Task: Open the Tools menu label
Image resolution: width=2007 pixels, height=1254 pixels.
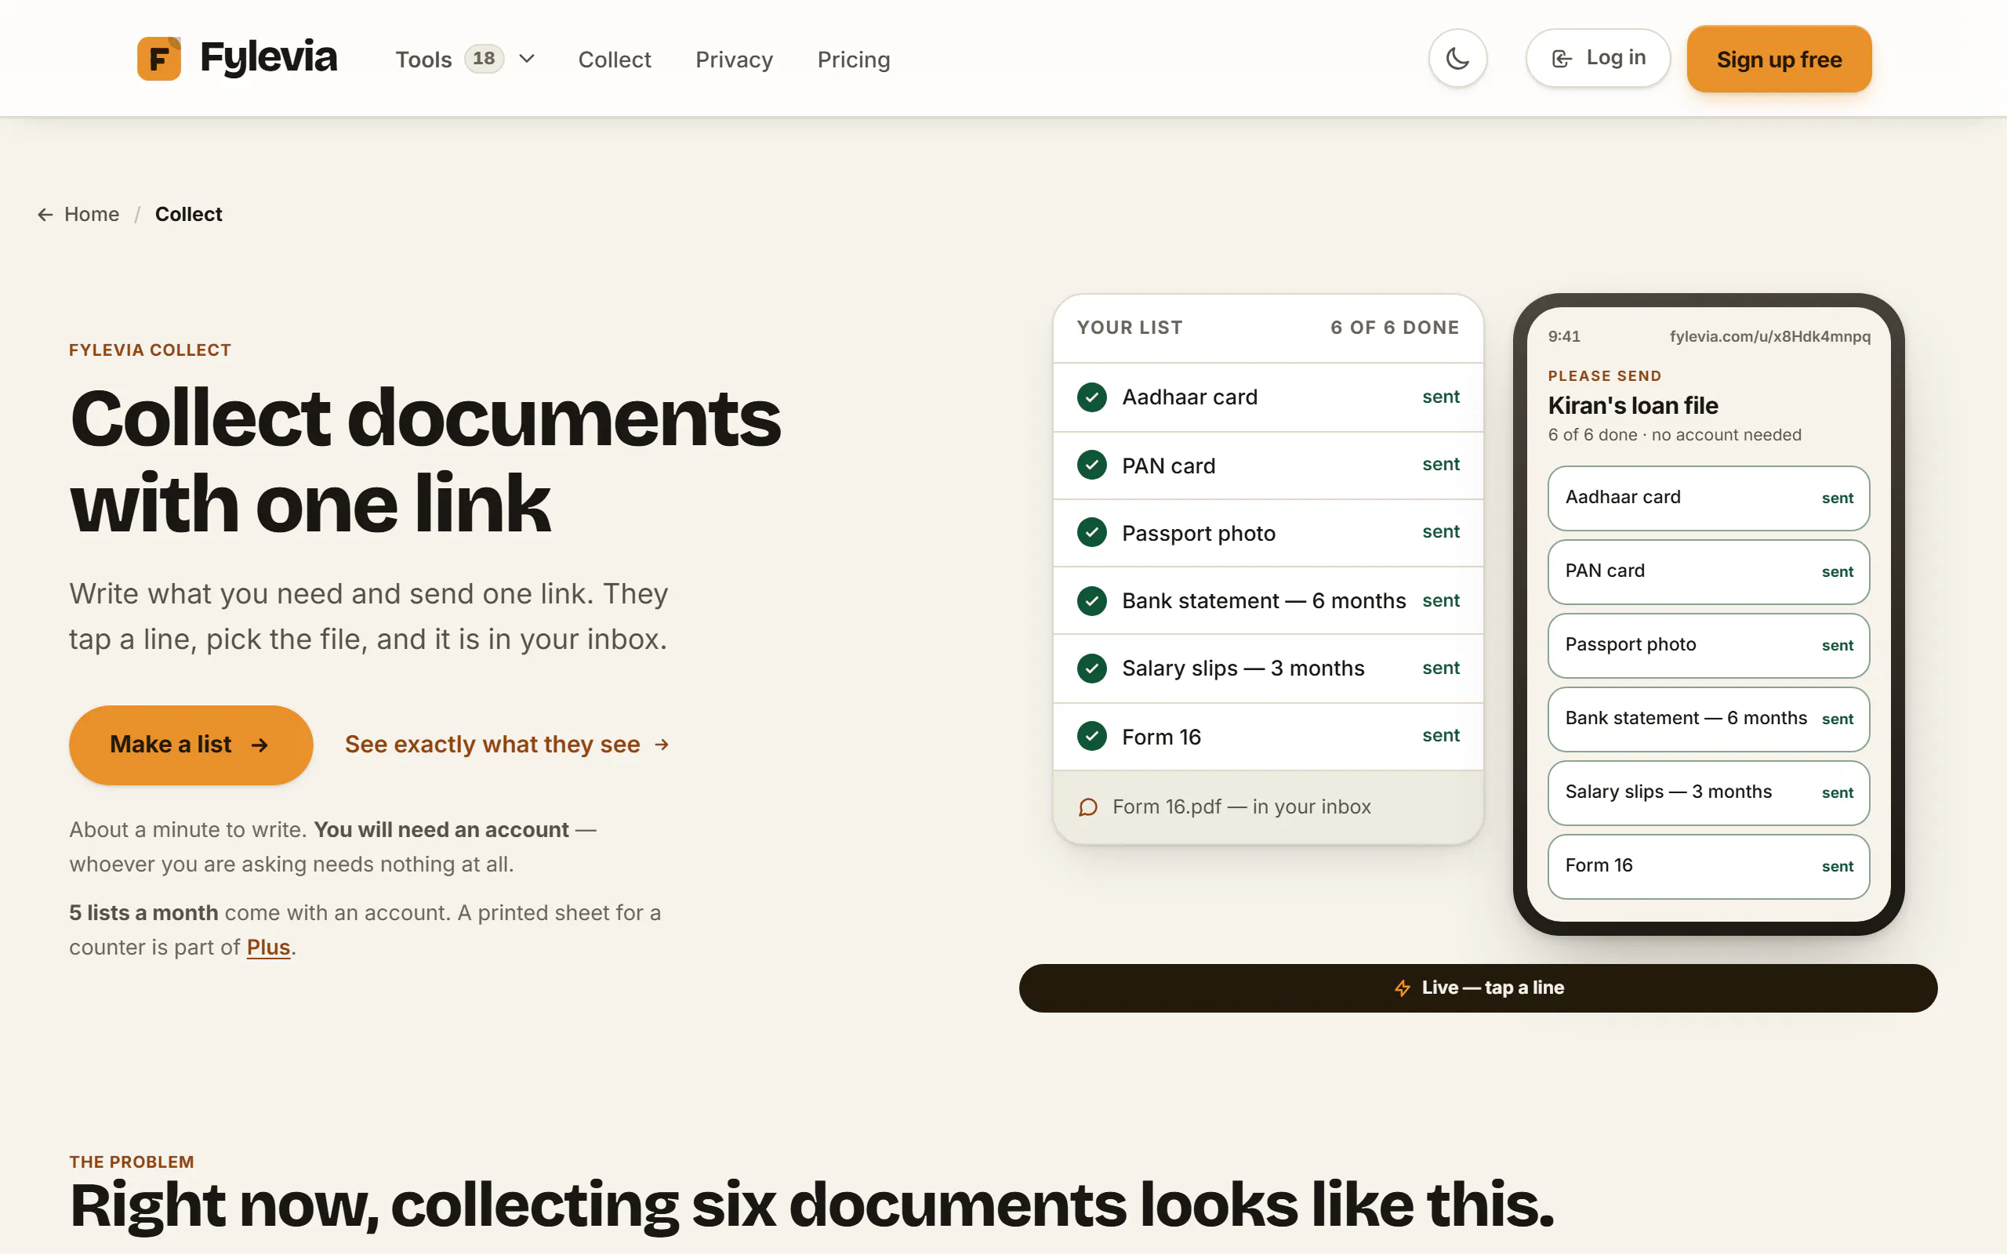Action: [x=423, y=59]
